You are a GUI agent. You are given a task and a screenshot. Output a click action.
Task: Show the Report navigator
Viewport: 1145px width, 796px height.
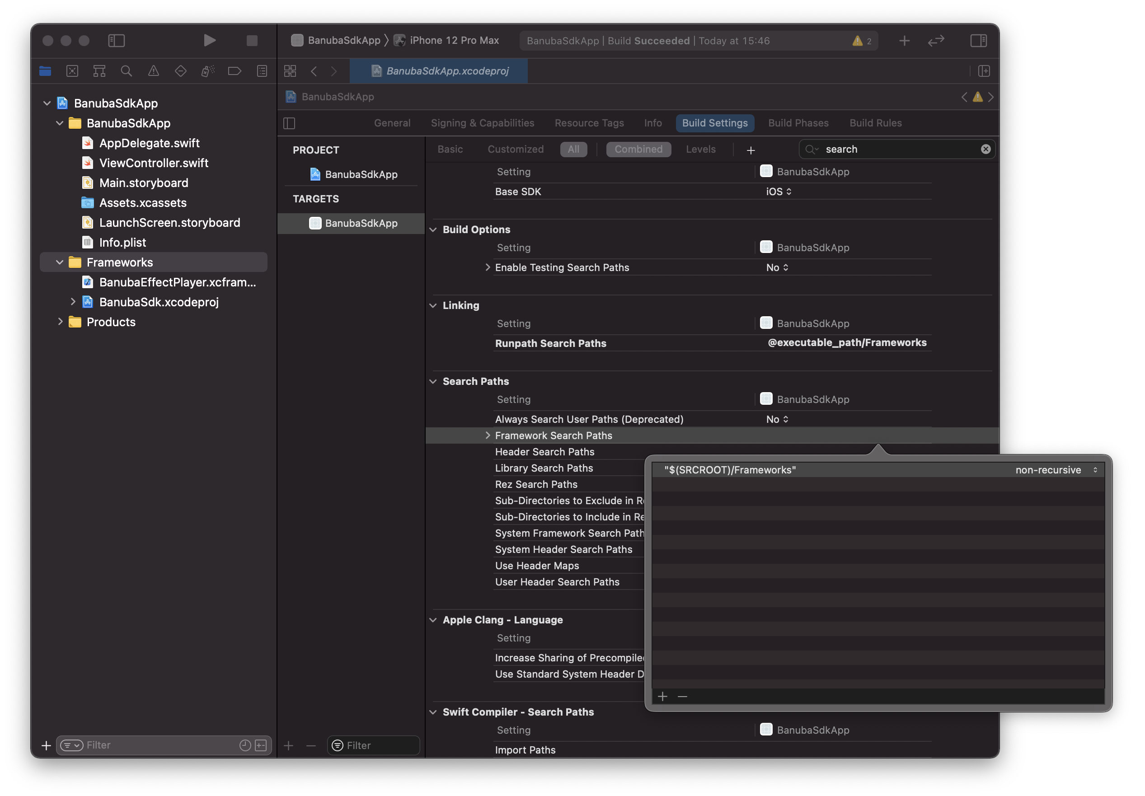(262, 71)
